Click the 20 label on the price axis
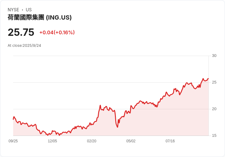This screenshot has width=225, height=157. pos(214,109)
